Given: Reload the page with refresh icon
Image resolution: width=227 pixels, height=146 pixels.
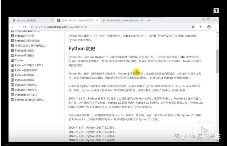Looking at the screenshot, I should [25, 27].
